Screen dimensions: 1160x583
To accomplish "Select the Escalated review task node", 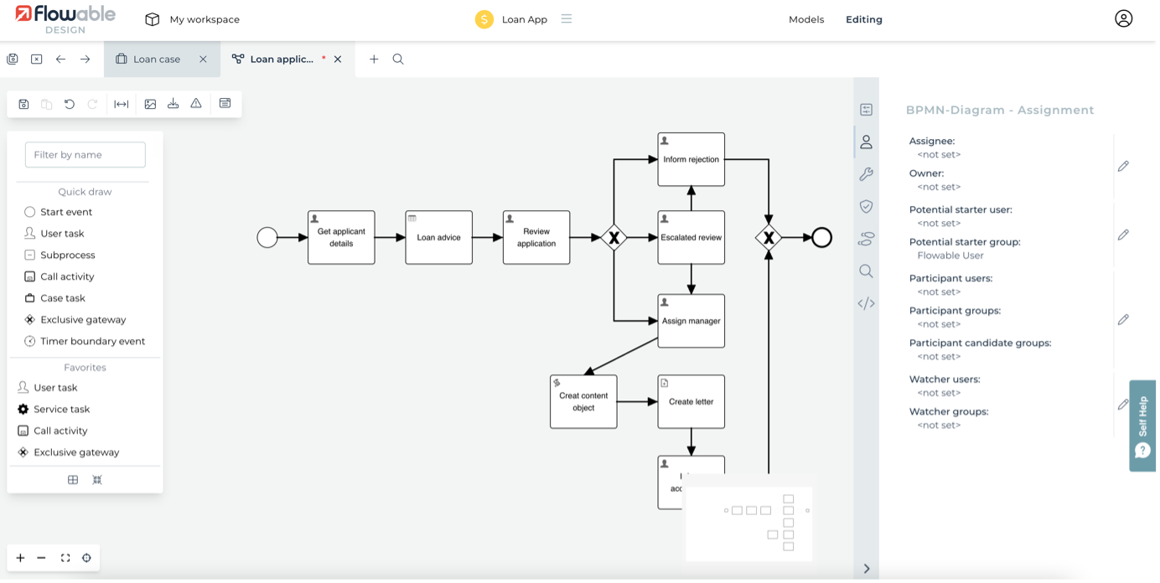I will tap(691, 238).
